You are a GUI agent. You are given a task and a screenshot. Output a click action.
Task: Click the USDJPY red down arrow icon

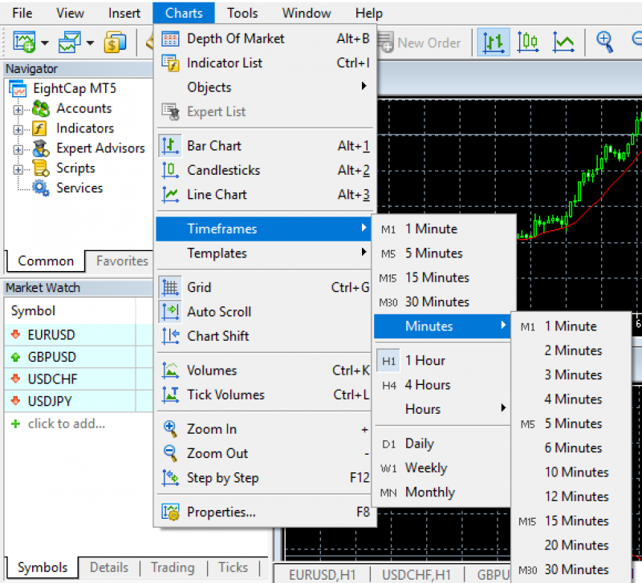[x=15, y=401]
